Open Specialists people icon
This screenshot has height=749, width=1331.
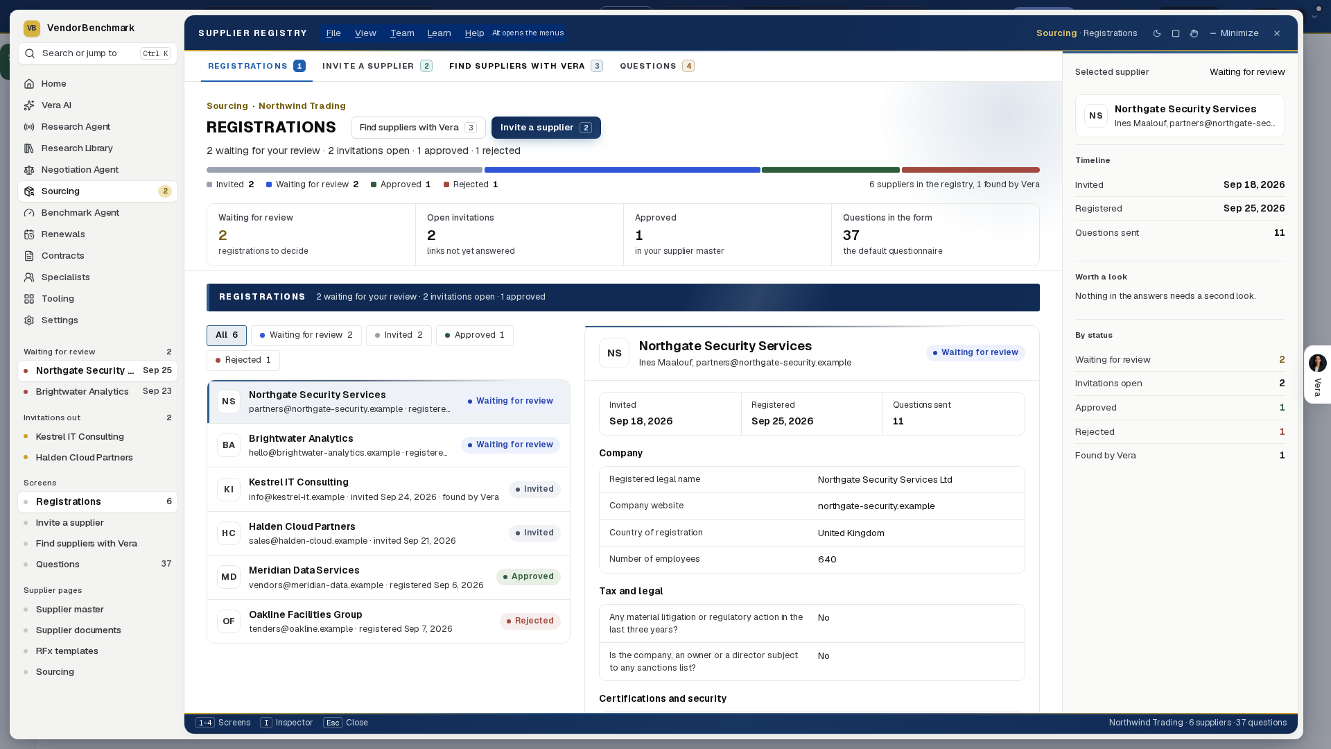[29, 277]
